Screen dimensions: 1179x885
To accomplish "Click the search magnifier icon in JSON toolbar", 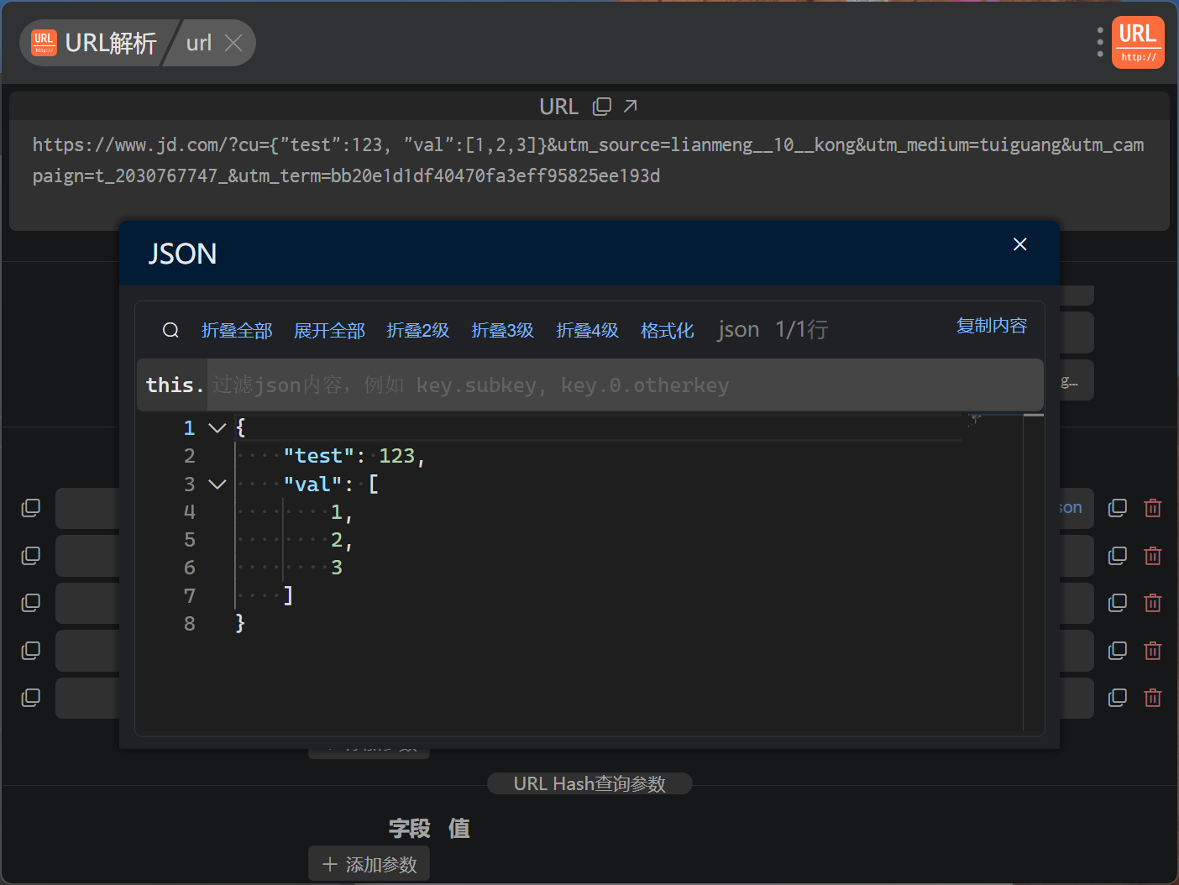I will tap(170, 330).
